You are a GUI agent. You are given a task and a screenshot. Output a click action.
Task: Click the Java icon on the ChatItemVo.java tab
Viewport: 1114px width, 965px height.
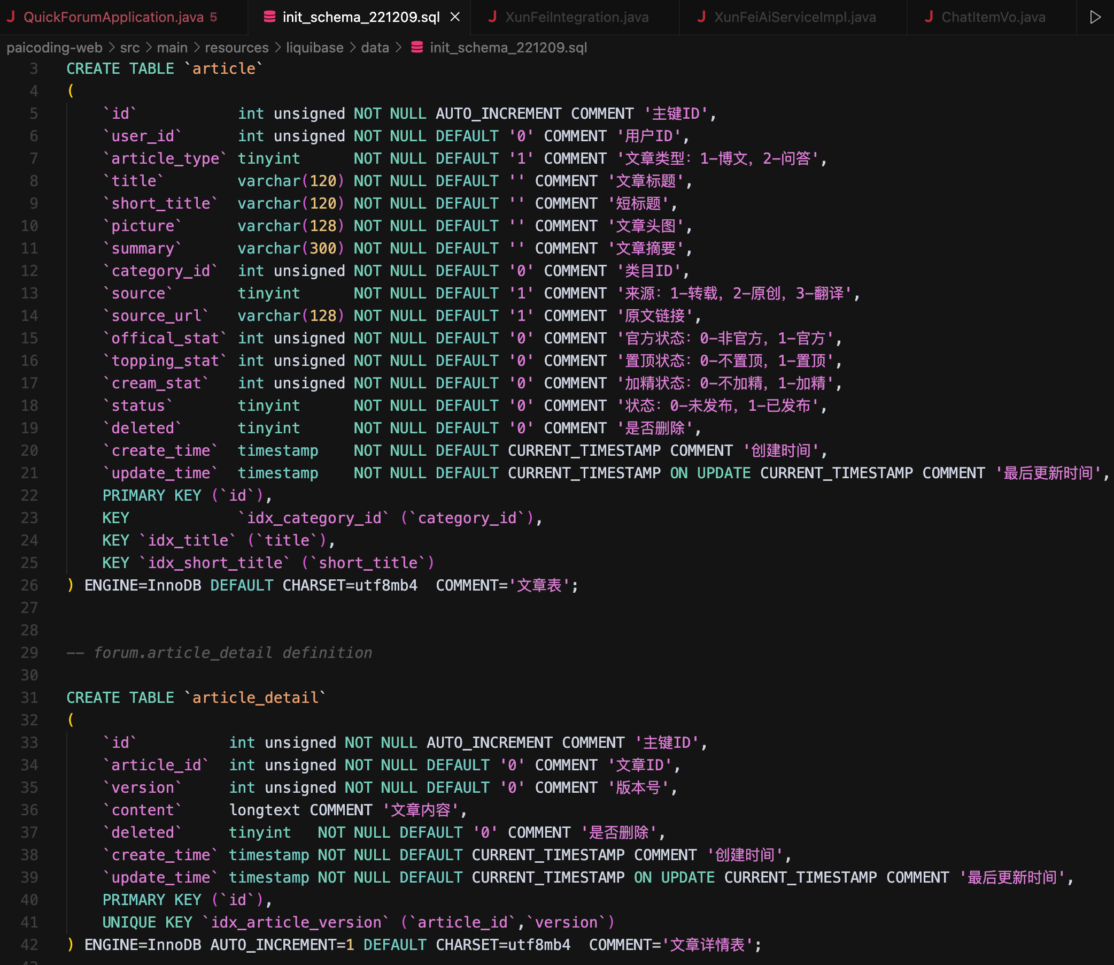click(x=929, y=17)
